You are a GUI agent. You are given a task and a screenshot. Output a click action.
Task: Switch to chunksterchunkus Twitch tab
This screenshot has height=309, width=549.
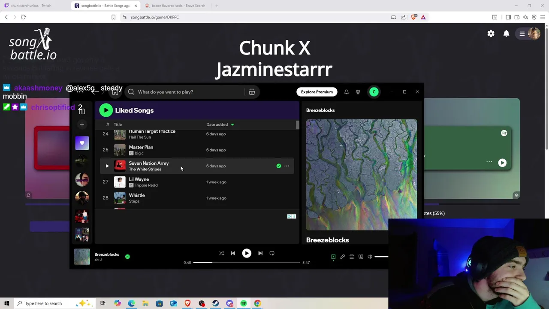[x=34, y=6]
